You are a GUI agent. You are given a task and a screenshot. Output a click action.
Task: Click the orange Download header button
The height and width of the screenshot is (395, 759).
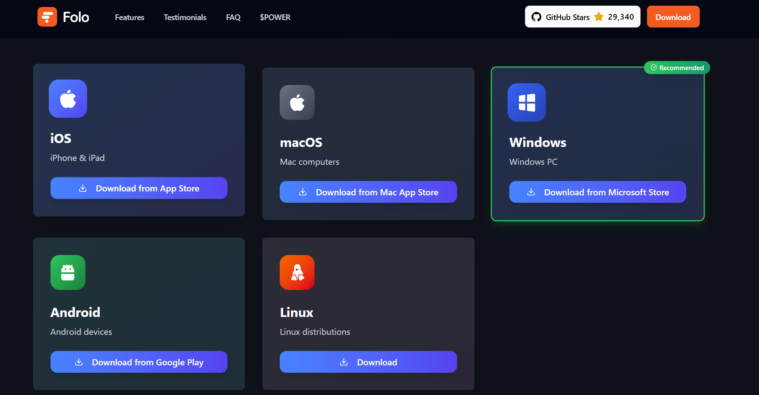(673, 17)
